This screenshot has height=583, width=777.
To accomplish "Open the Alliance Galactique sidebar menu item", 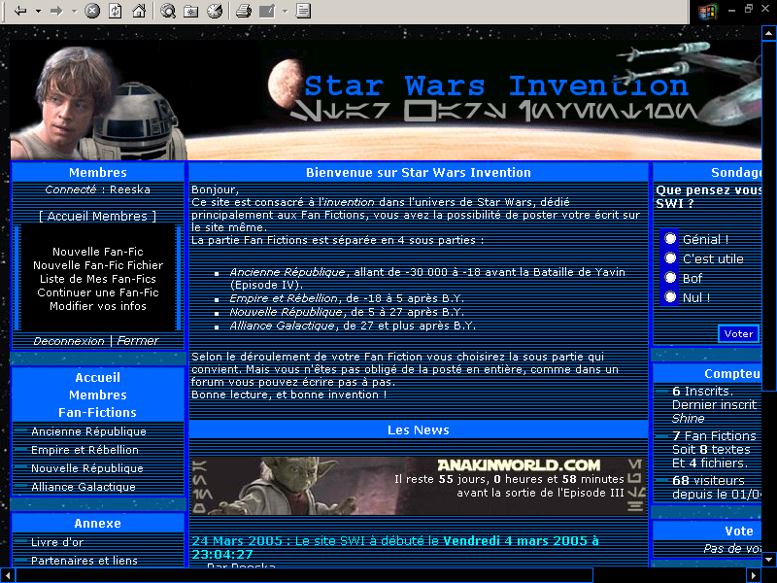I will pyautogui.click(x=84, y=487).
